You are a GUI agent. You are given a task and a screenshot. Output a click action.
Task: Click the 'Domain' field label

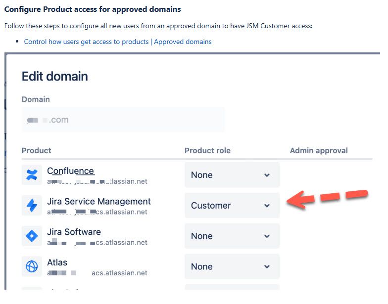tap(36, 99)
